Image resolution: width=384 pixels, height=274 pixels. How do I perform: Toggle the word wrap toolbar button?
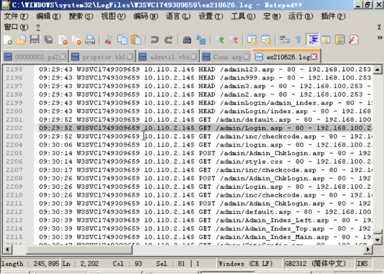(x=285, y=40)
